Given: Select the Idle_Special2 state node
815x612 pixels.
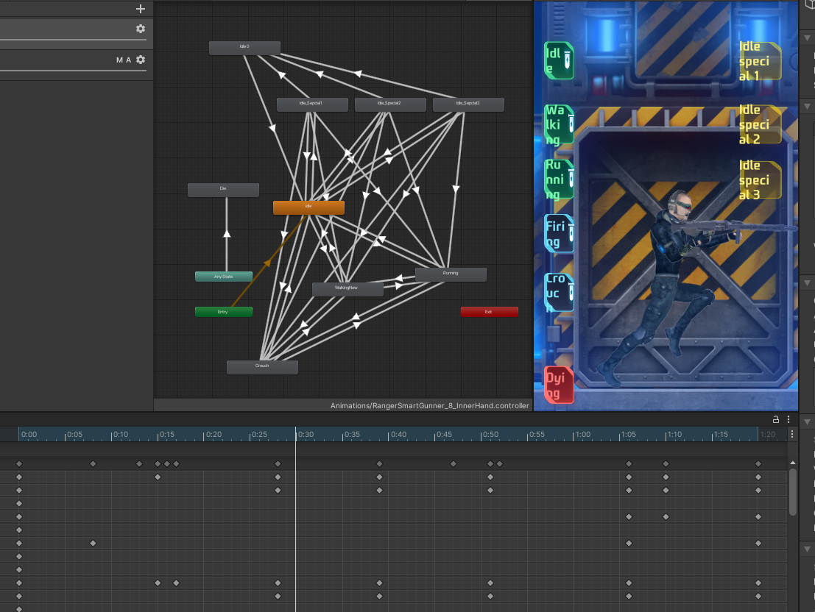Looking at the screenshot, I should [x=389, y=104].
